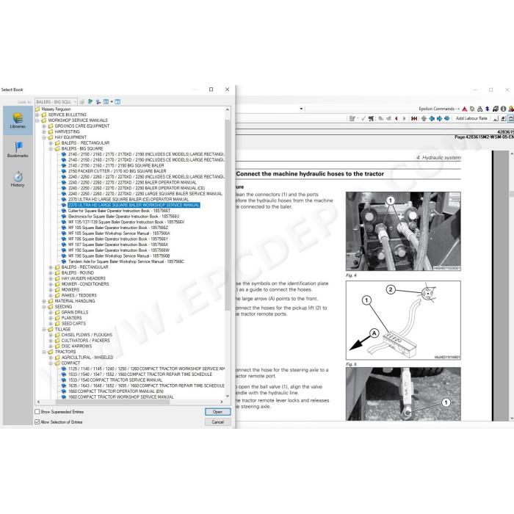Select Cutter for Square Baler Operator Instruction Book

119,211
